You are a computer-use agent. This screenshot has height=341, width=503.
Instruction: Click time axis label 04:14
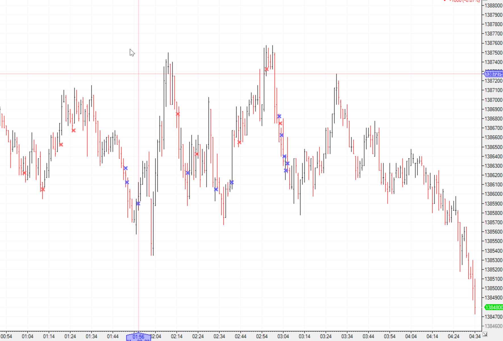point(432,336)
